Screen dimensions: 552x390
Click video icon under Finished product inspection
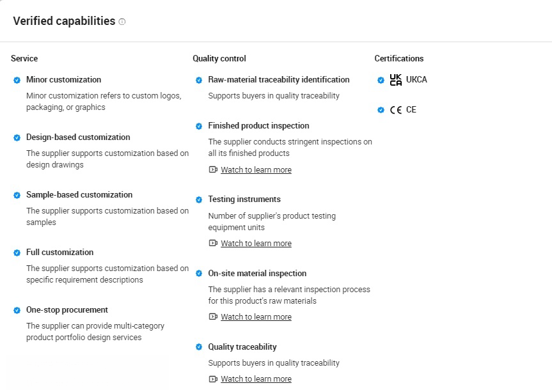coord(213,170)
